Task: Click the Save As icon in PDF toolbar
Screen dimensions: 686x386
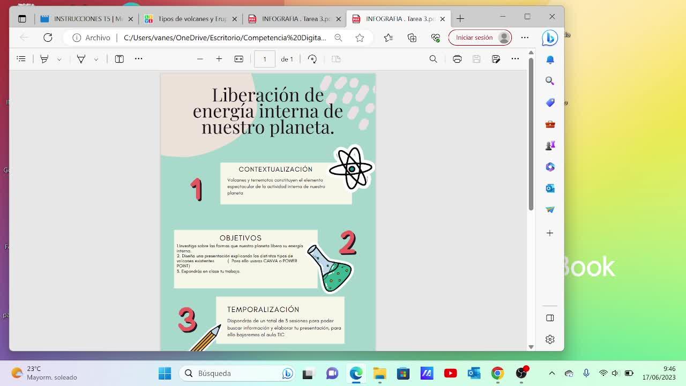Action: click(496, 59)
